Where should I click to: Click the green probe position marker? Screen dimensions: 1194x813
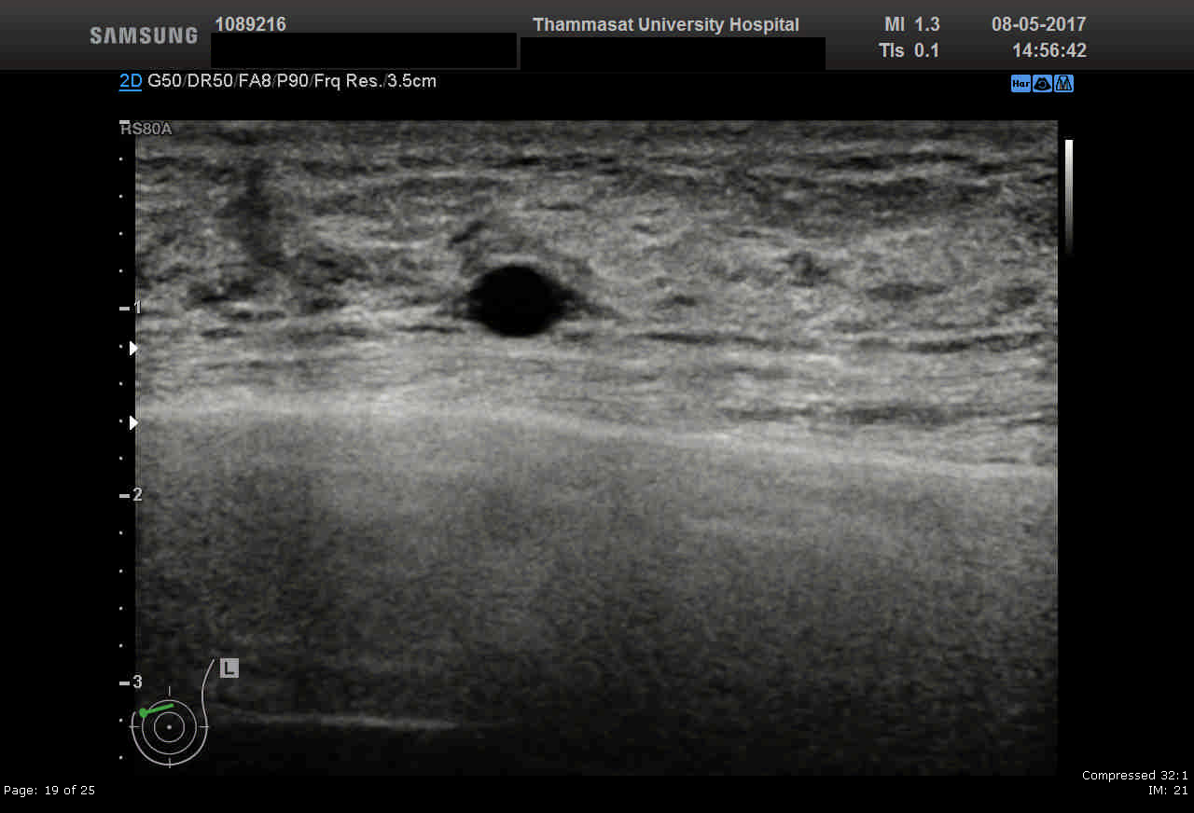[x=156, y=710]
